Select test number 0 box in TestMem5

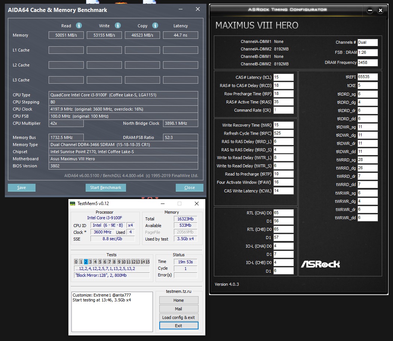tap(76, 262)
